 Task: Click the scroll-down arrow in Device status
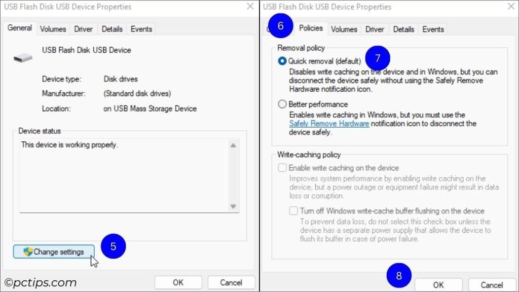[x=233, y=206]
